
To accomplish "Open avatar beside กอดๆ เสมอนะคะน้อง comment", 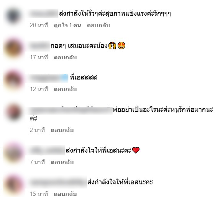I will click(13, 48).
